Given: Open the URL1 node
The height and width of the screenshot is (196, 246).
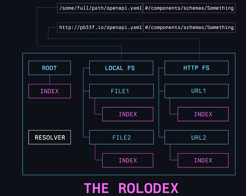Looking at the screenshot, I should [x=196, y=91].
